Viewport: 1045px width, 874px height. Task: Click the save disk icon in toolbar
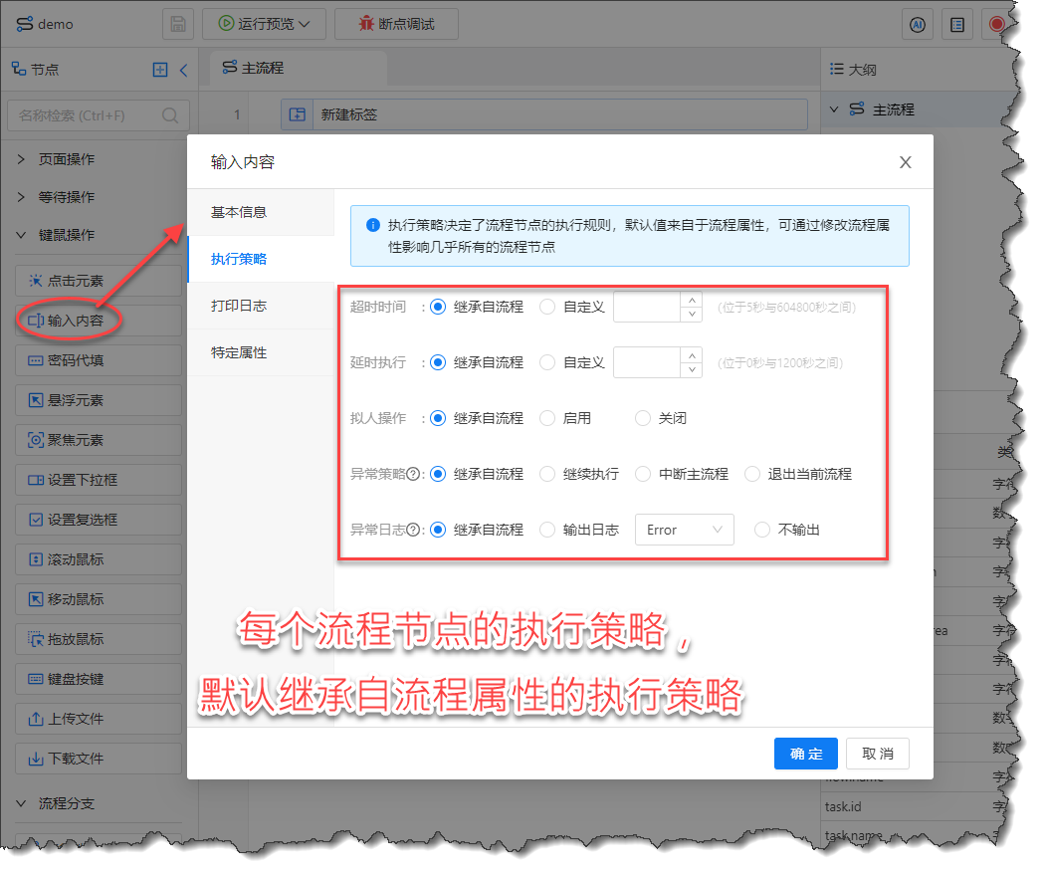[177, 24]
